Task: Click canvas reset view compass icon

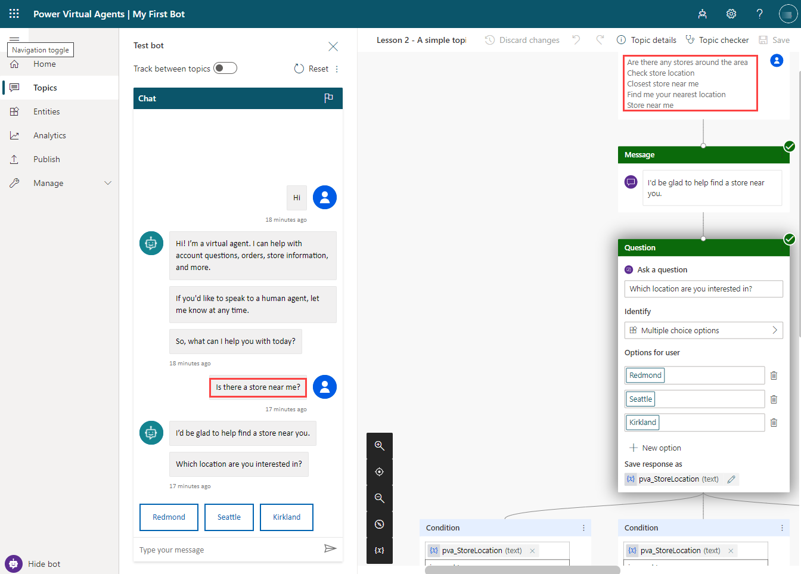Action: coord(379,525)
